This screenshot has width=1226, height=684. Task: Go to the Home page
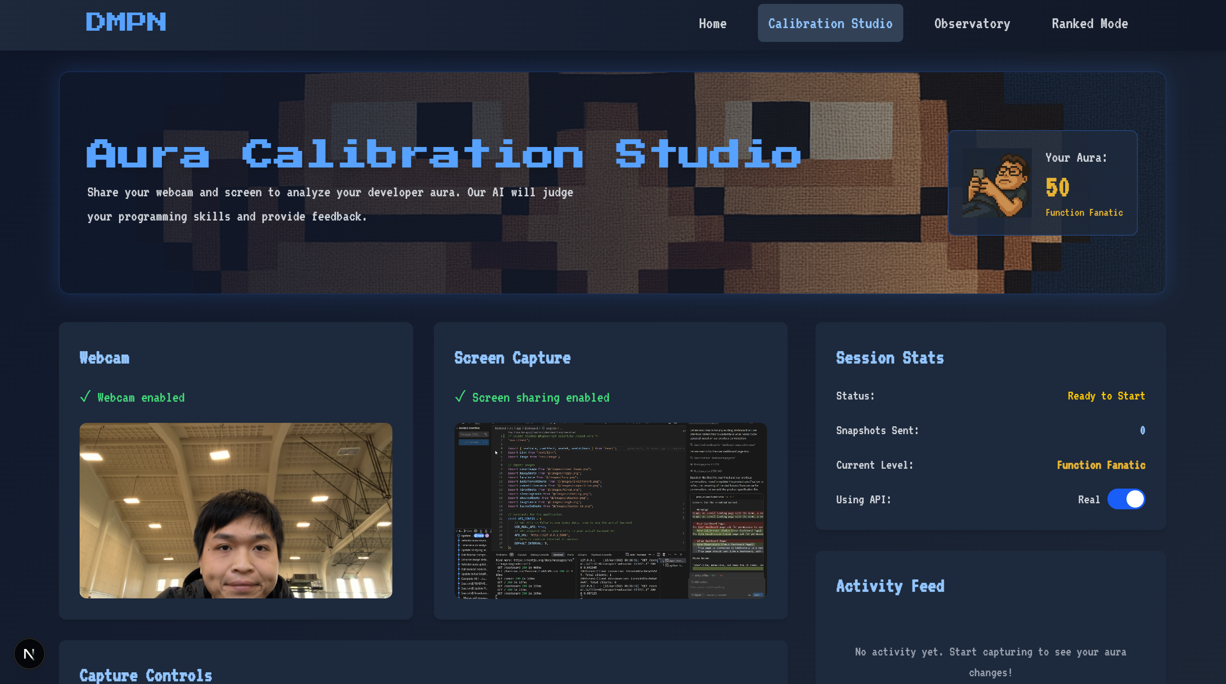click(712, 23)
